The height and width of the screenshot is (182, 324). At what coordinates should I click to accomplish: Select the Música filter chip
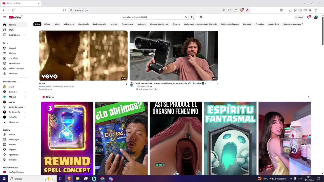47,24
